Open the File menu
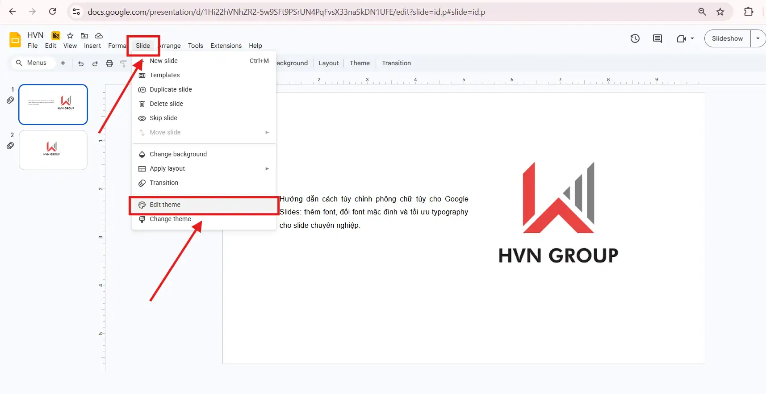This screenshot has width=766, height=394. (33, 46)
